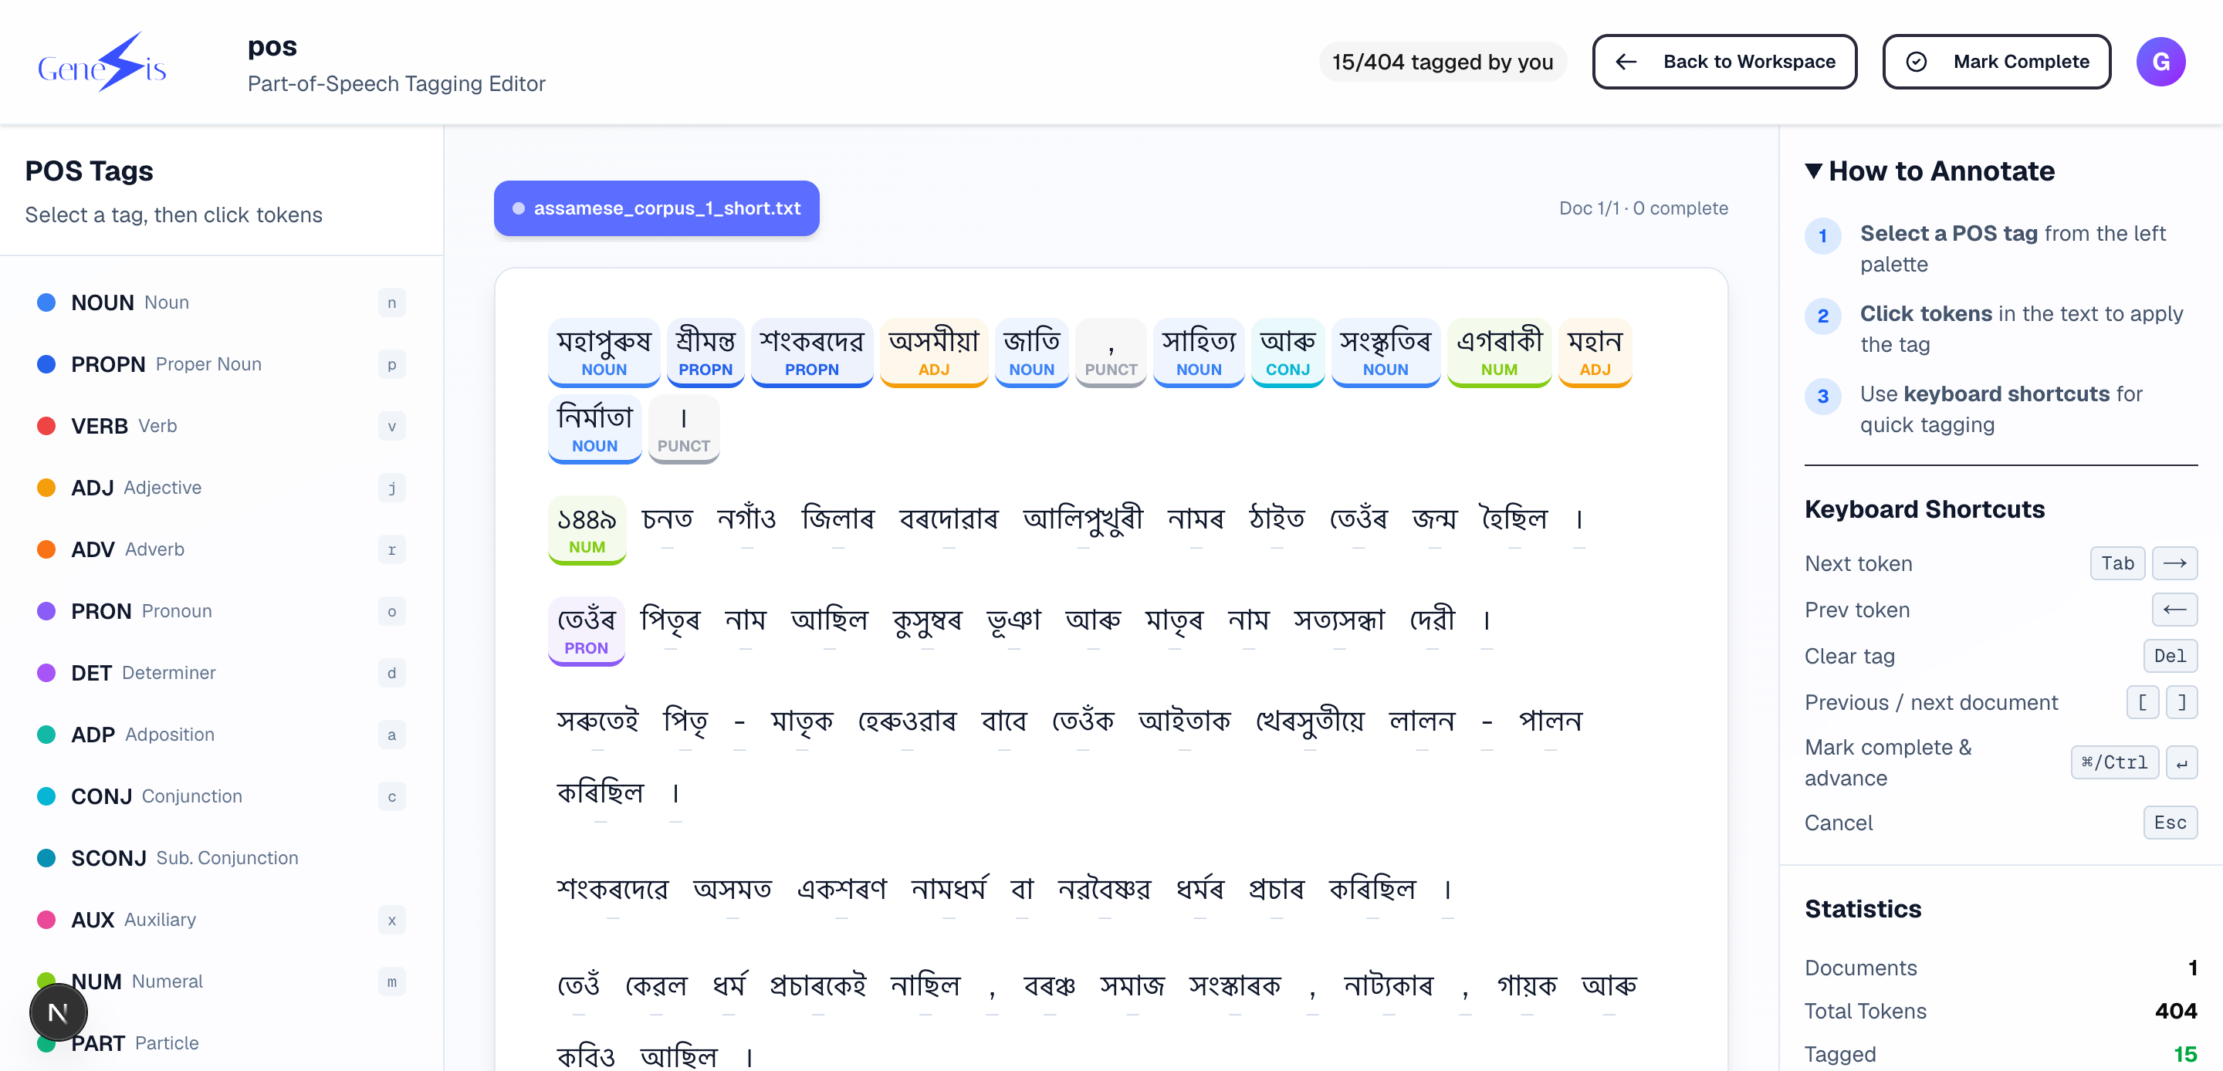Mark the document complete

click(1996, 63)
